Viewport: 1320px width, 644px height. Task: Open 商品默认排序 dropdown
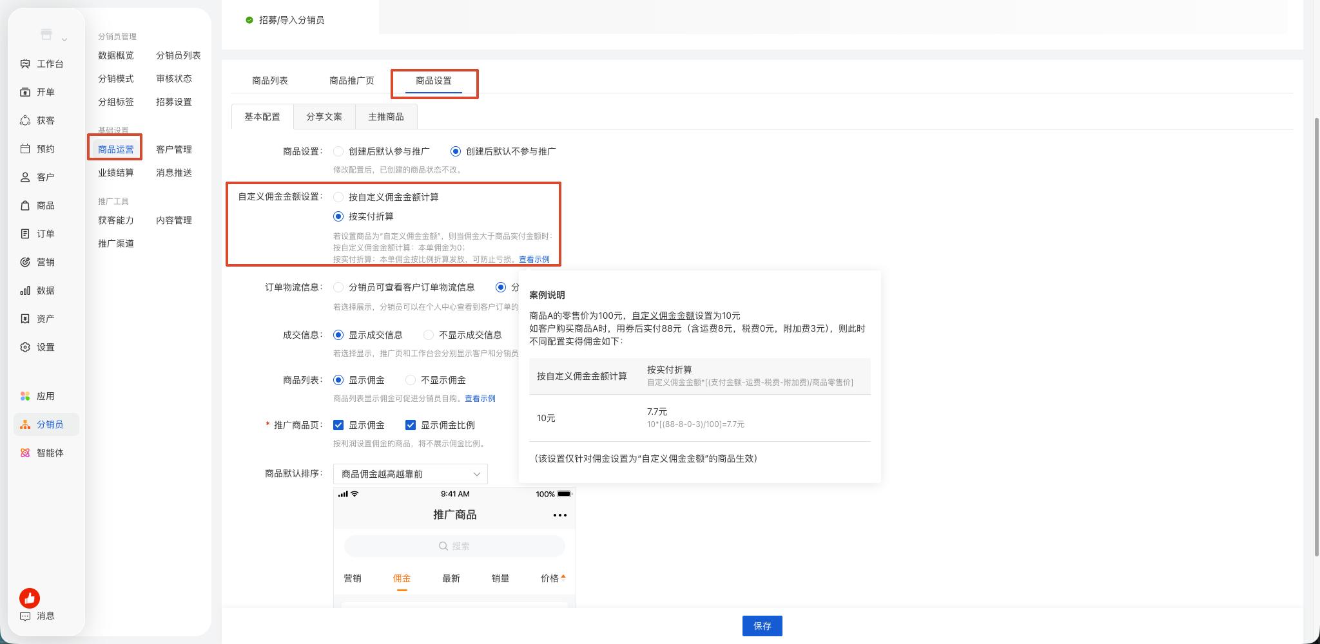click(411, 474)
